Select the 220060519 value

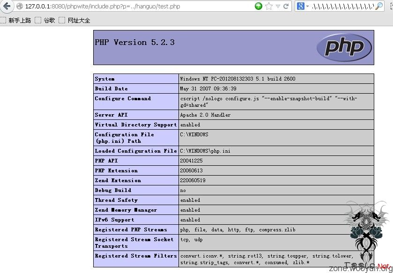pyautogui.click(x=193, y=180)
